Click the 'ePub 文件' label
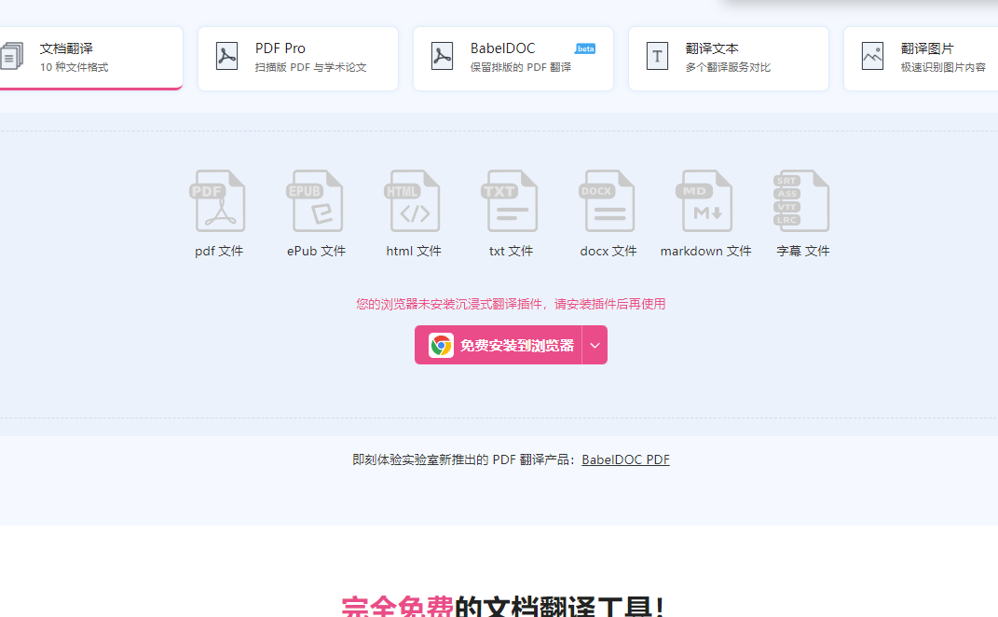 [316, 251]
